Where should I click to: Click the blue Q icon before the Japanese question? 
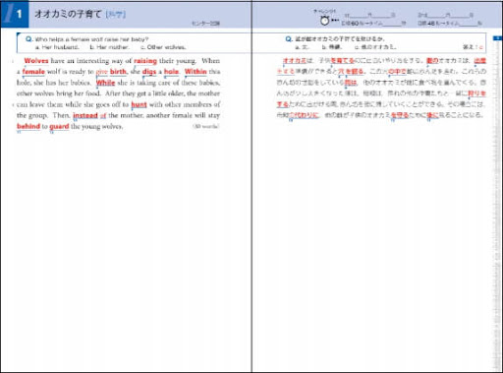click(289, 39)
